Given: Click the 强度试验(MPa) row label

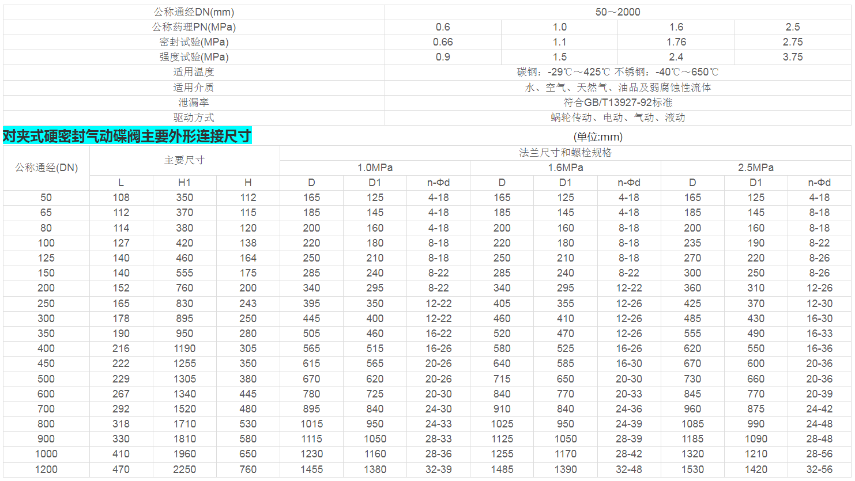Looking at the screenshot, I should (194, 57).
